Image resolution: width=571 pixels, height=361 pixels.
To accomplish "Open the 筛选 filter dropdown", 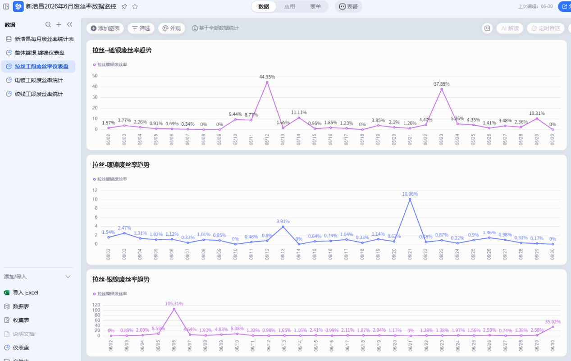I will pyautogui.click(x=141, y=28).
